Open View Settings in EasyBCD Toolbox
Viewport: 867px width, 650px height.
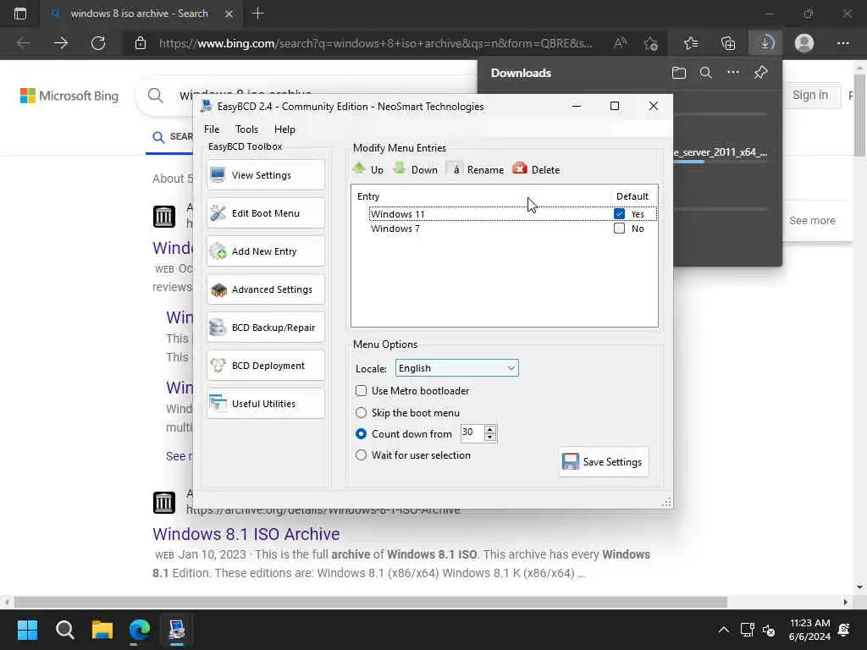265,175
